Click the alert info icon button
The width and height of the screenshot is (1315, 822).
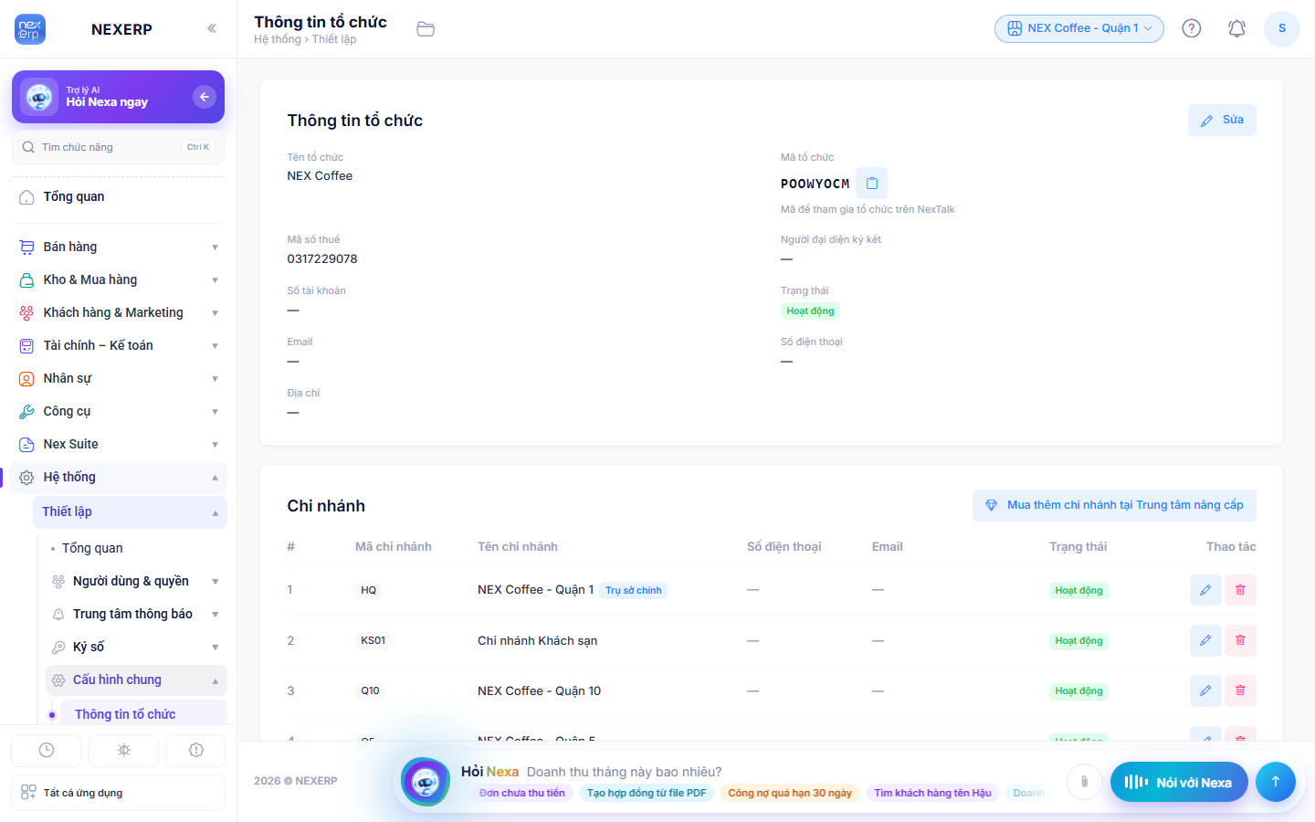point(195,750)
